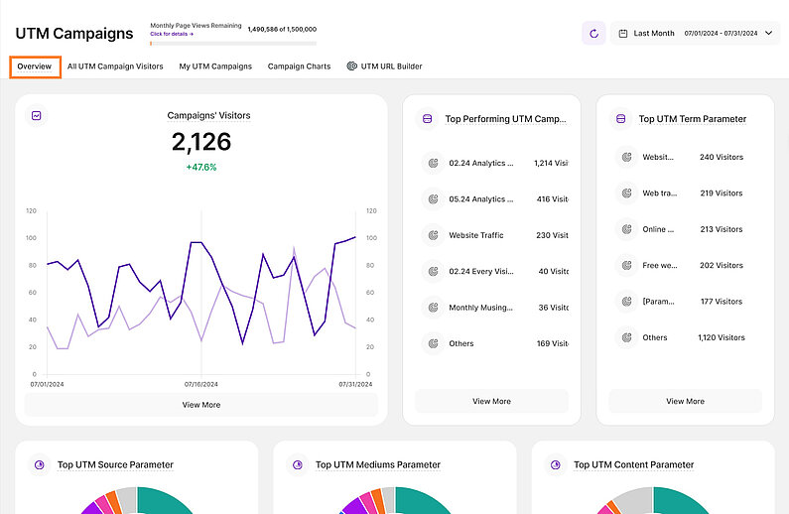Image resolution: width=789 pixels, height=514 pixels.
Task: Open the Campaign Charts tab
Action: tap(299, 66)
